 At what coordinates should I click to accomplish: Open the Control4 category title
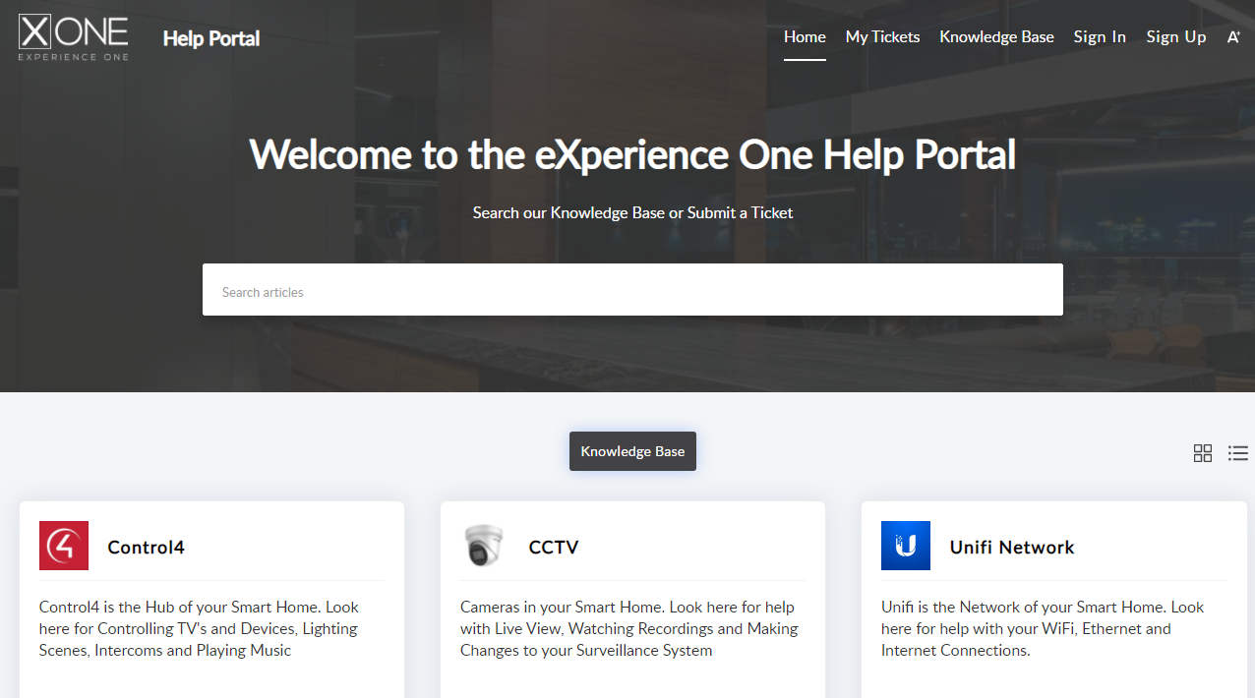click(146, 548)
